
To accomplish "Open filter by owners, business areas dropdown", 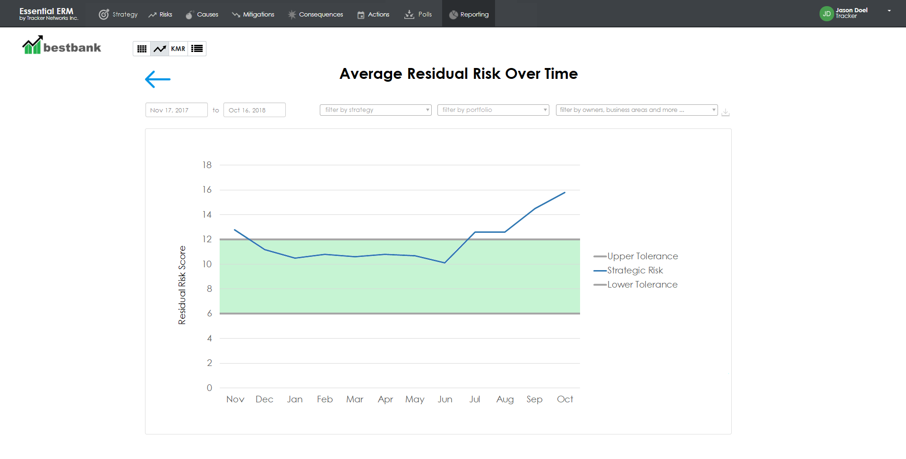I will (x=636, y=110).
